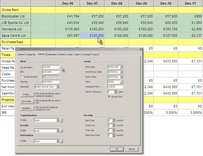Select JJB Sports Dec-10 cell £60,455
203x156 pixels.
(166, 23)
